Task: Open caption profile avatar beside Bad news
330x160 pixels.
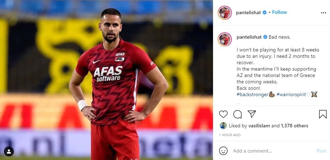Action: pyautogui.click(x=225, y=39)
